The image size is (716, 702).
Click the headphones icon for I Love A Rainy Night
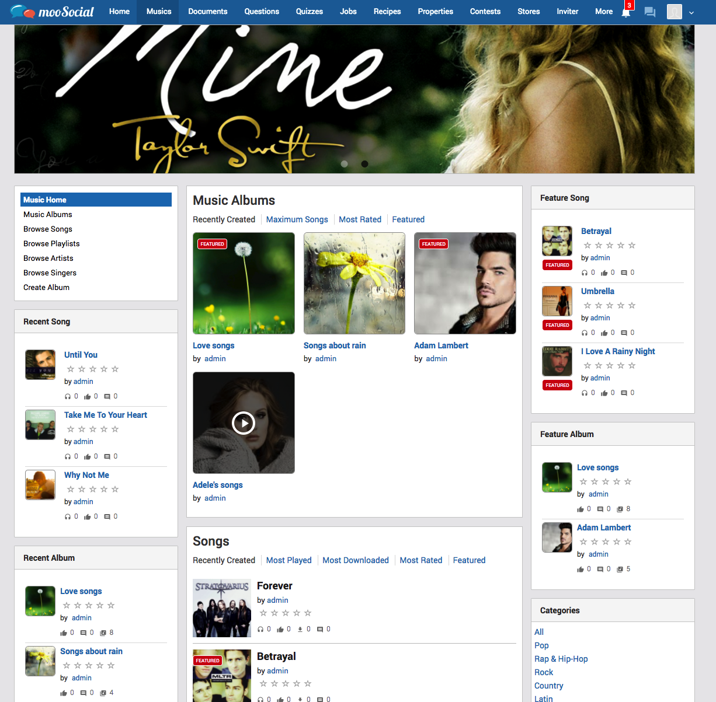tap(585, 393)
